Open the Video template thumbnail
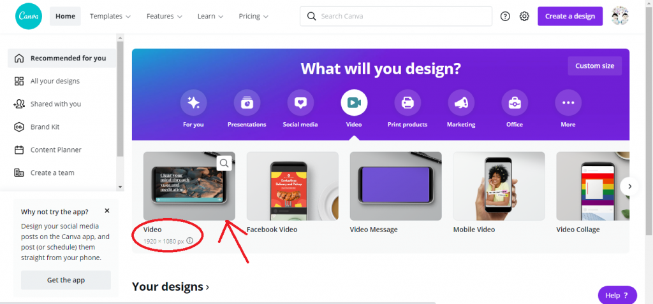This screenshot has height=304, width=653. (x=189, y=186)
